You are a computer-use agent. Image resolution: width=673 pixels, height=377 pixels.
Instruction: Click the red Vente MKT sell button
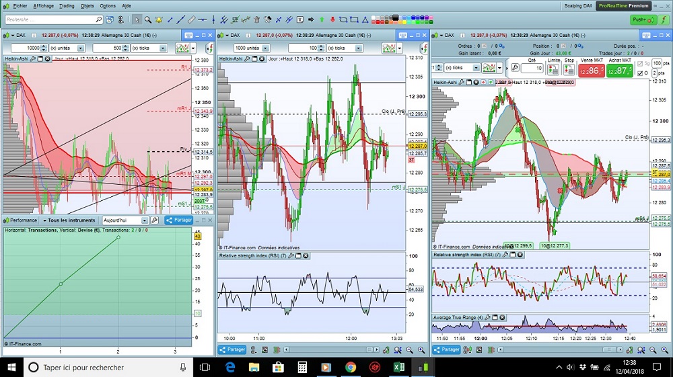point(592,70)
